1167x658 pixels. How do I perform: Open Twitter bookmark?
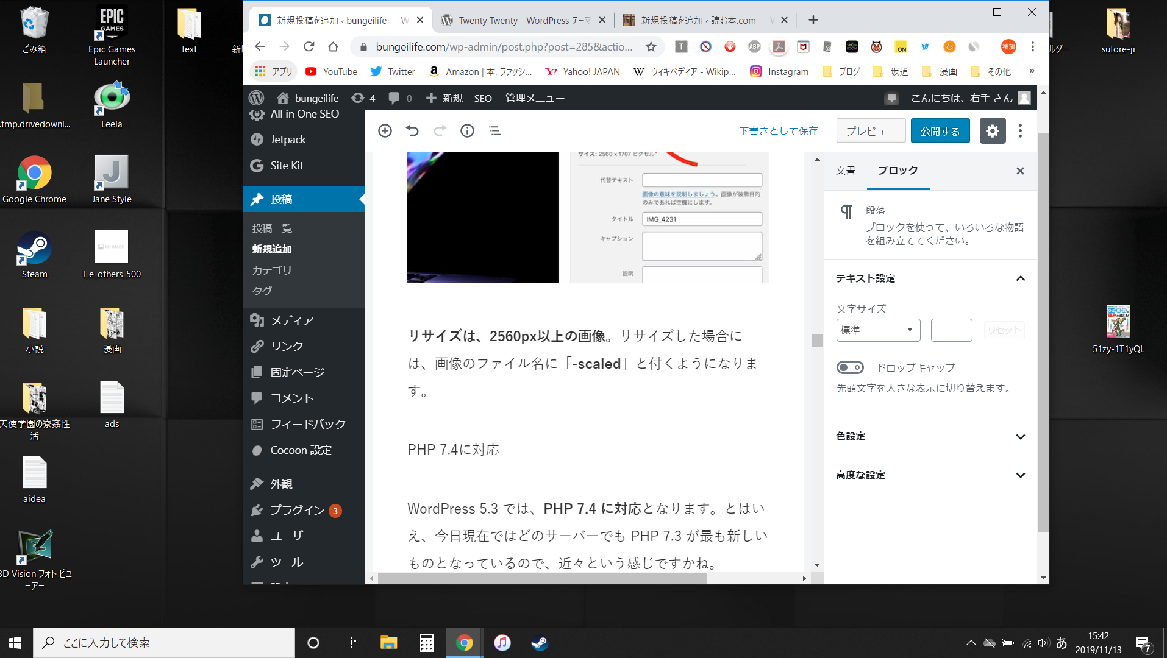coord(393,72)
